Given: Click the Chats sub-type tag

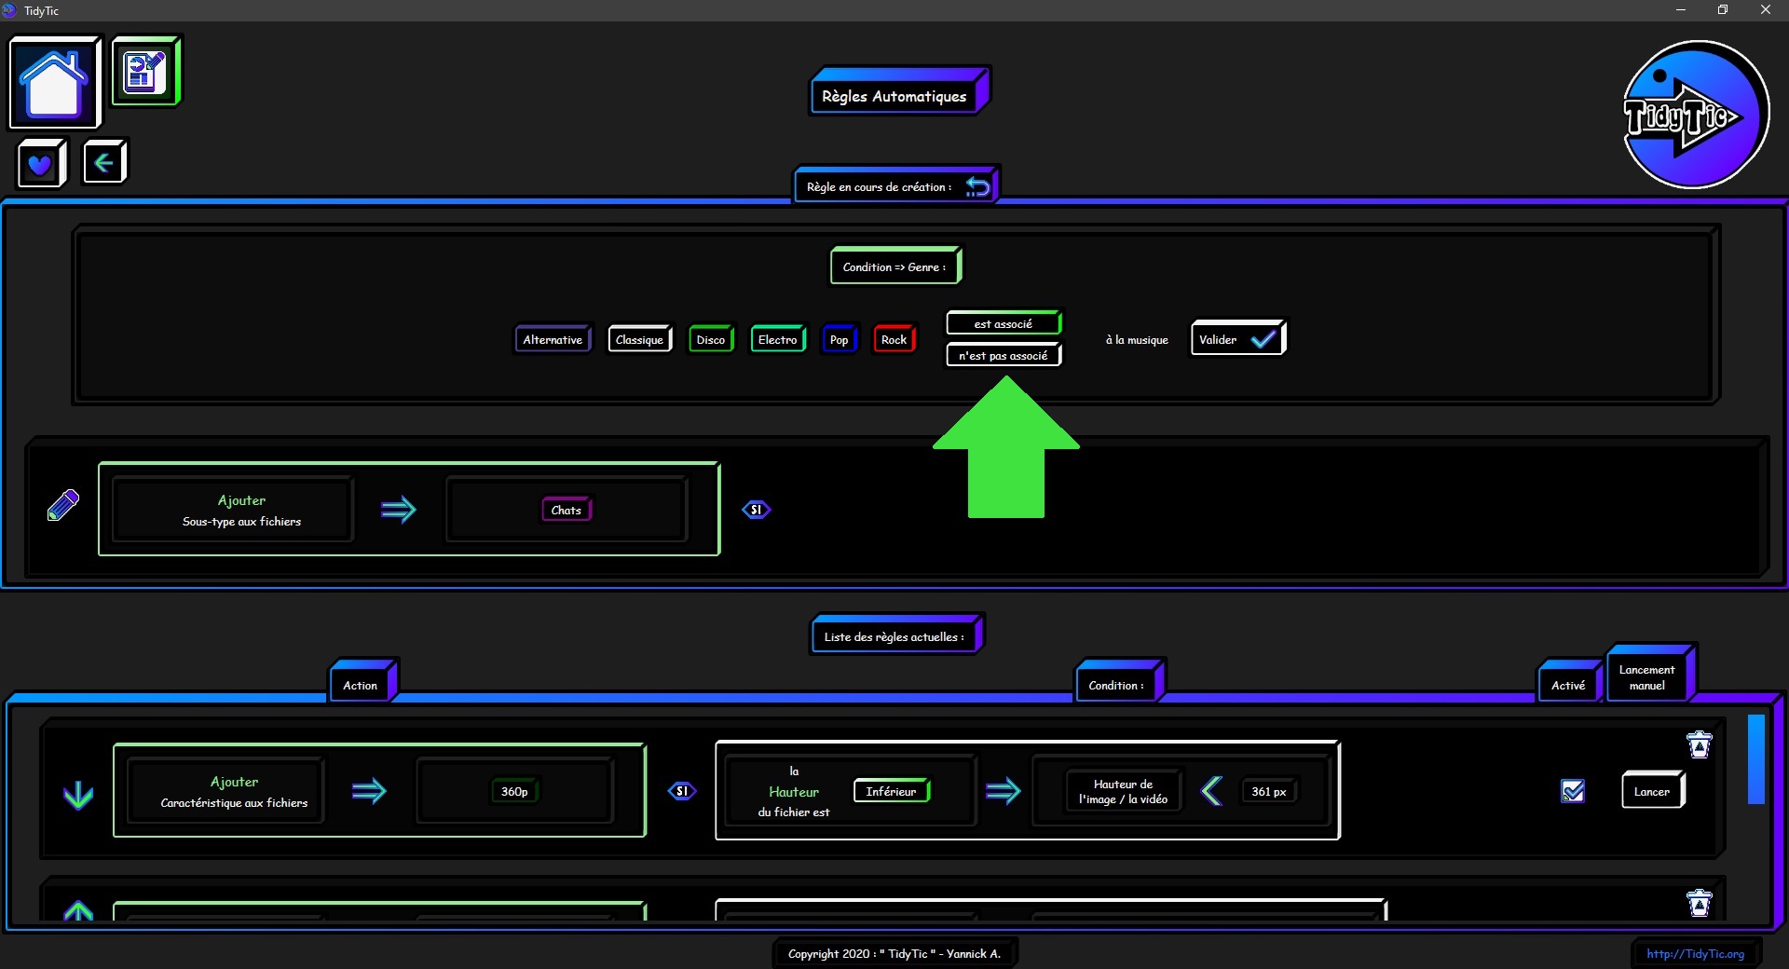Looking at the screenshot, I should coord(567,510).
